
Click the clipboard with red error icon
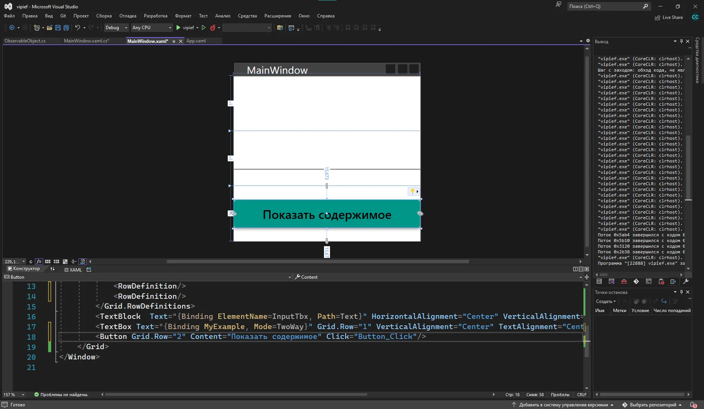(x=661, y=281)
